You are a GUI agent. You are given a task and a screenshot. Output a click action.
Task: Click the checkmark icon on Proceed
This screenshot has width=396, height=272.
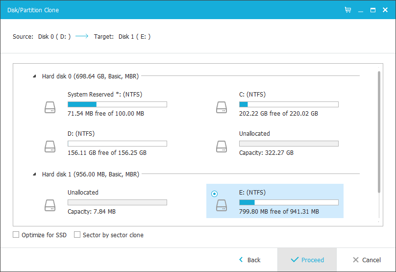(295, 260)
